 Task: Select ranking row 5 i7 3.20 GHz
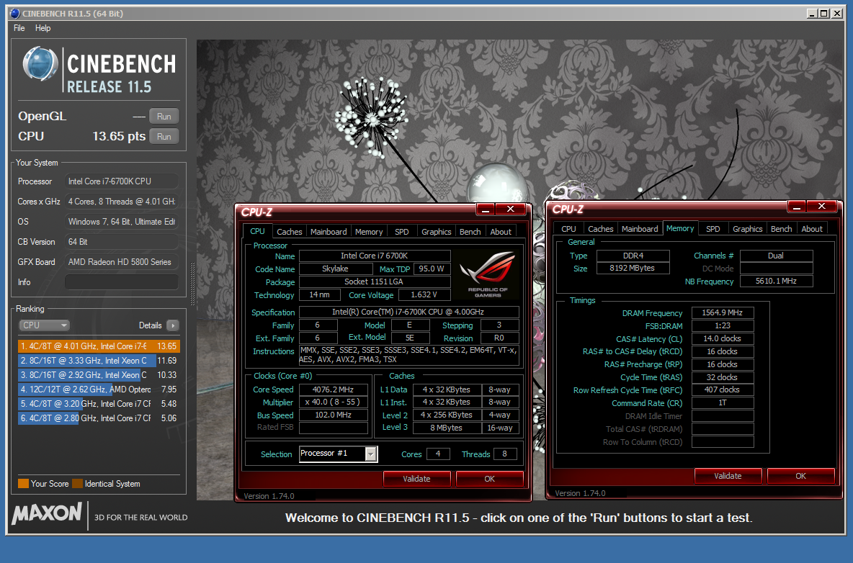(x=99, y=404)
